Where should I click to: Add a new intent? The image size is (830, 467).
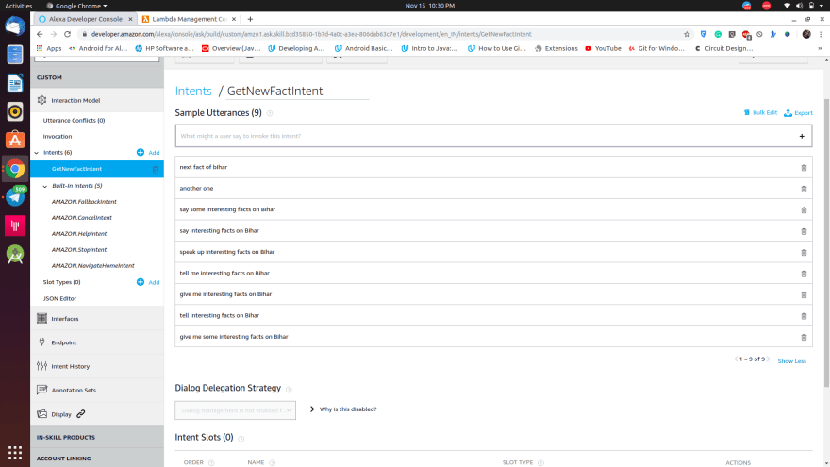(x=148, y=153)
